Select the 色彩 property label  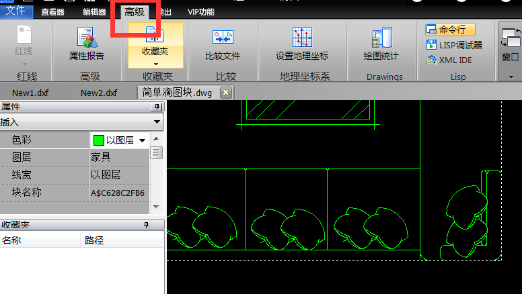(x=22, y=140)
